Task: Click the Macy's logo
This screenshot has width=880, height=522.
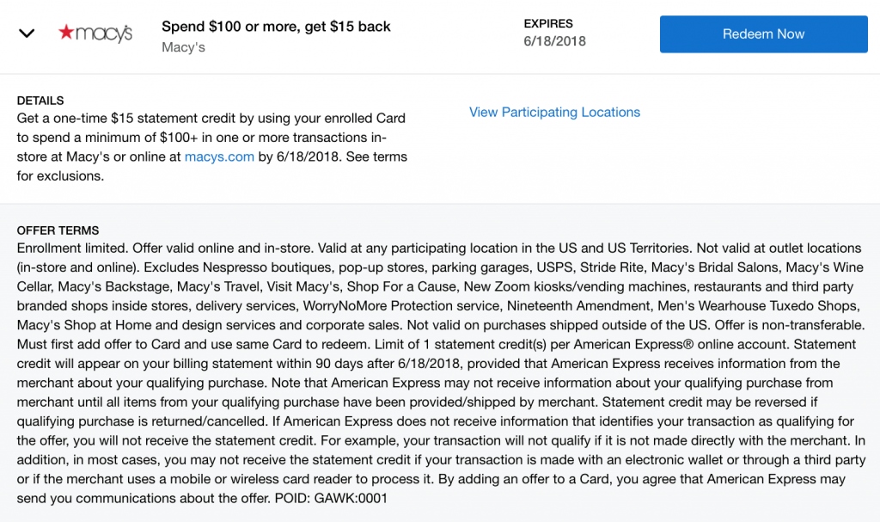Action: click(x=95, y=34)
